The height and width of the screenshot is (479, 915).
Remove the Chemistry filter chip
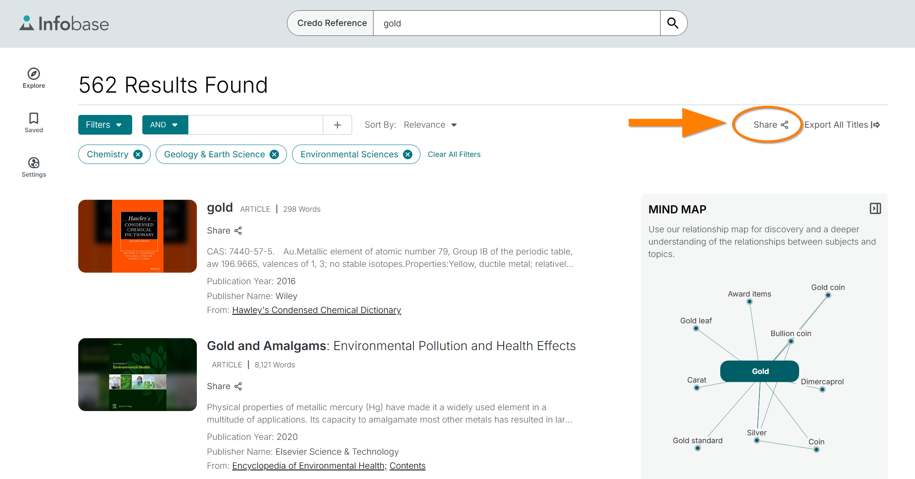pyautogui.click(x=138, y=154)
